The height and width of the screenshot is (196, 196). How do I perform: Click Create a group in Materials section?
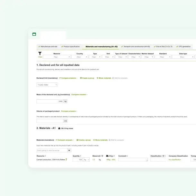pyautogui.click(x=84, y=140)
